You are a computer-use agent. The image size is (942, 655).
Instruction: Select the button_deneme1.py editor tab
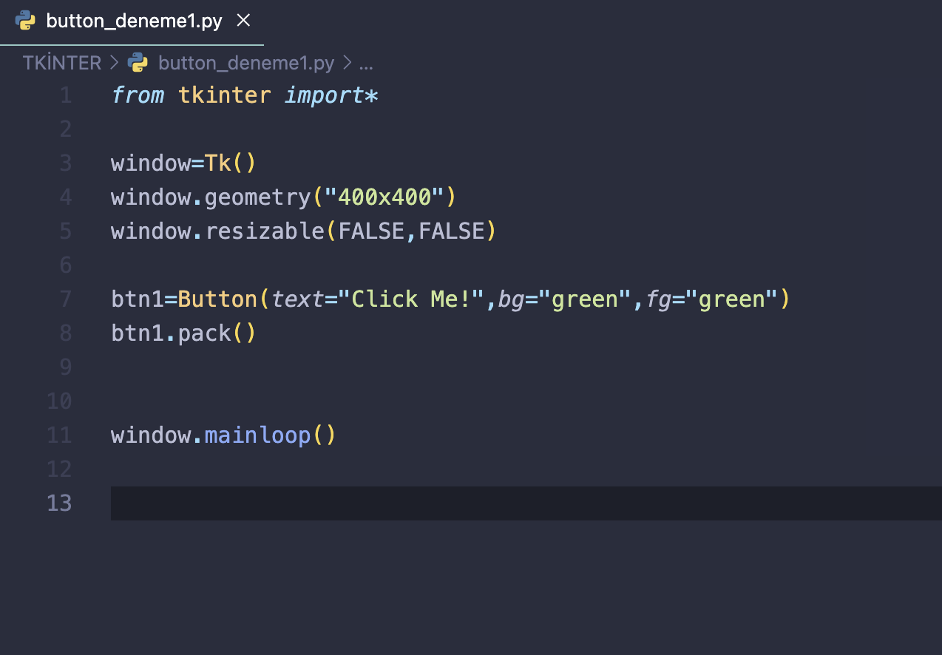133,21
